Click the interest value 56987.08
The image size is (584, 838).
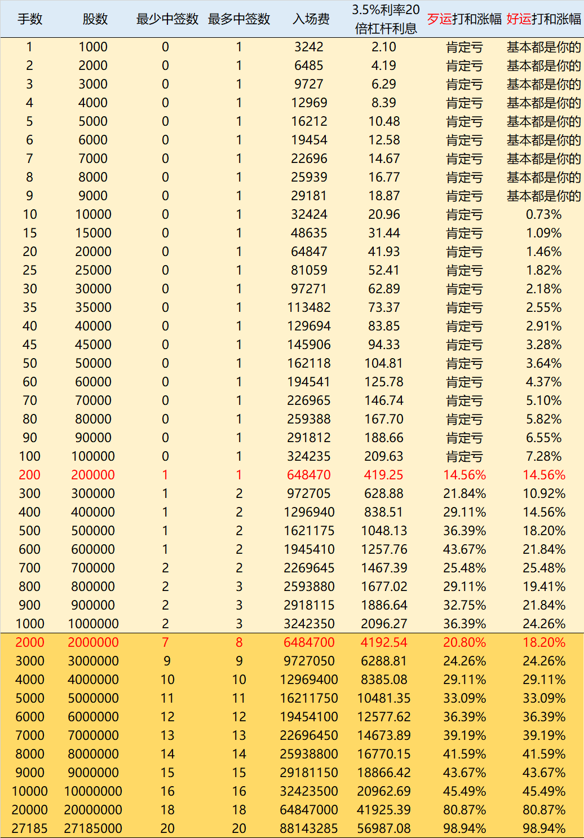click(384, 828)
